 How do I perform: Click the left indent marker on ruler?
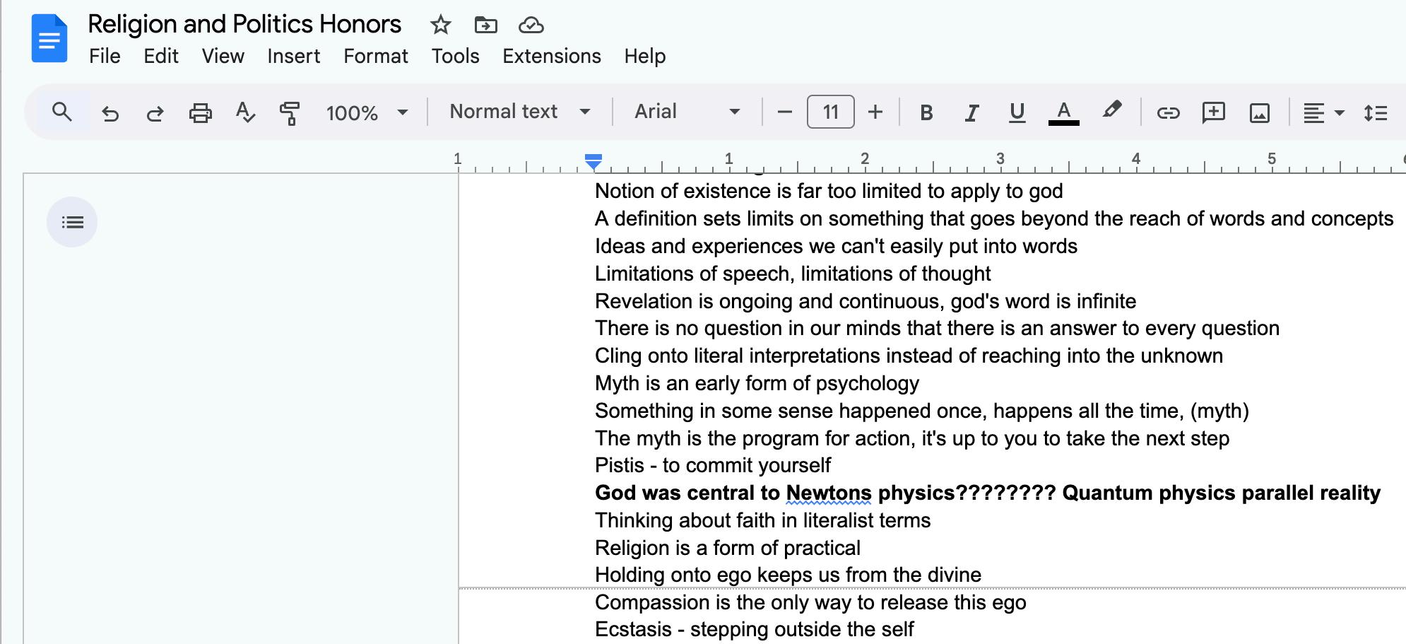pos(593,162)
